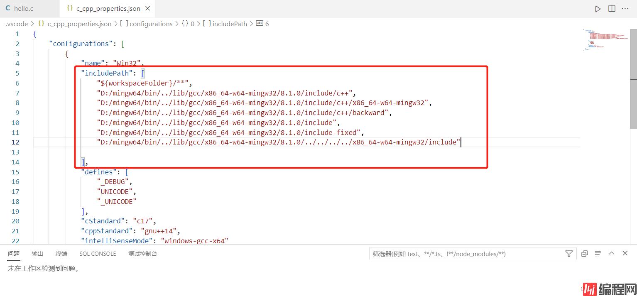Click the split editor icon
Screen dimensions: 637x296
pyautogui.click(x=612, y=9)
